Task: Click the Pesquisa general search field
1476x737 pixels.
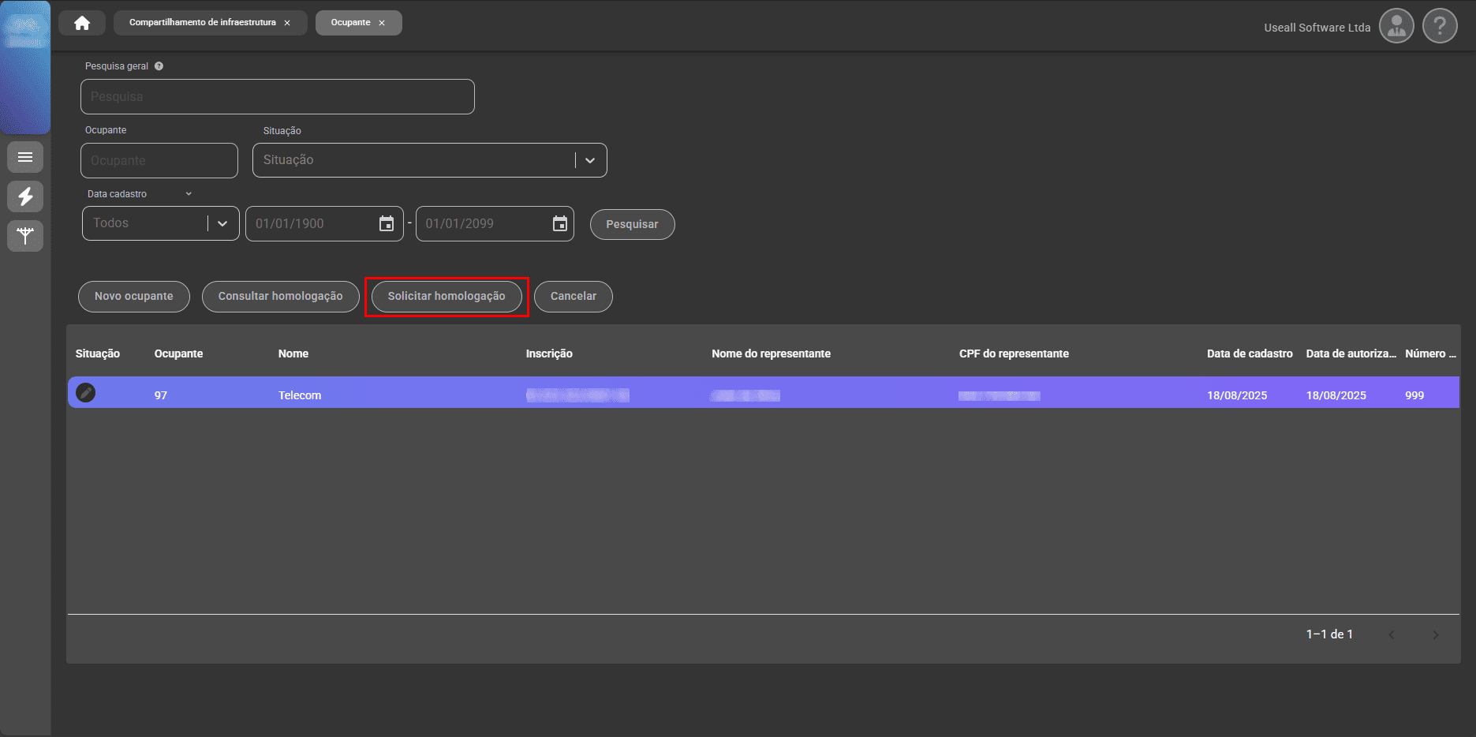Action: [x=277, y=97]
